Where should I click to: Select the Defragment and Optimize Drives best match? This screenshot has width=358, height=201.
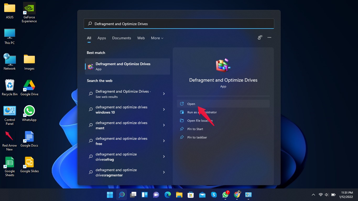128,66
